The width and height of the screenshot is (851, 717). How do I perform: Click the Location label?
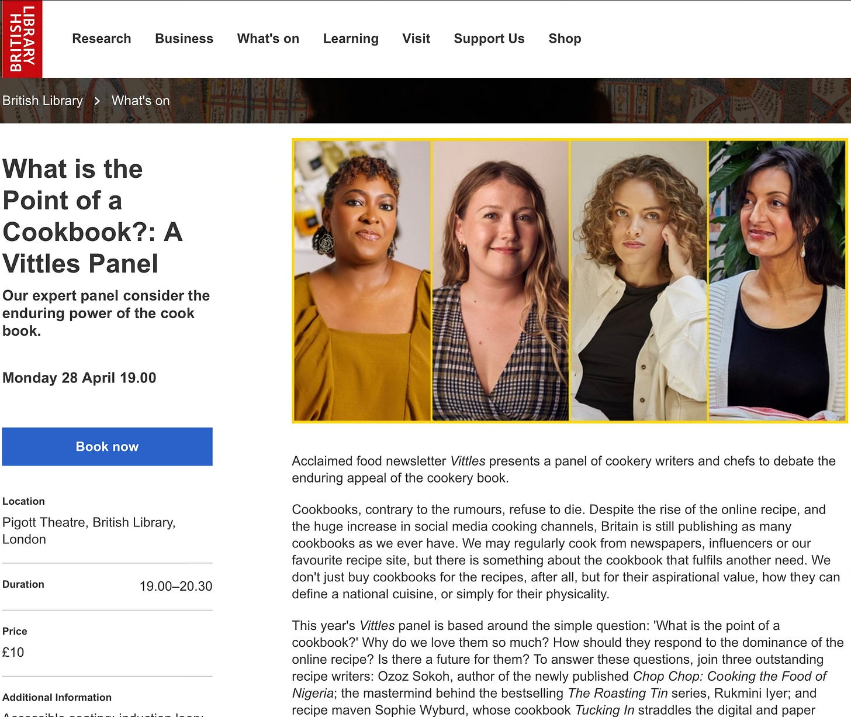tap(23, 501)
